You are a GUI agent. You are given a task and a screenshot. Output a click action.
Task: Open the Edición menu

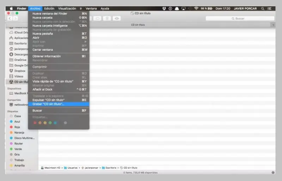[49, 8]
